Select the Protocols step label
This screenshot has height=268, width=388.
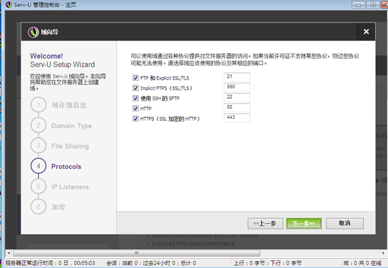point(67,166)
